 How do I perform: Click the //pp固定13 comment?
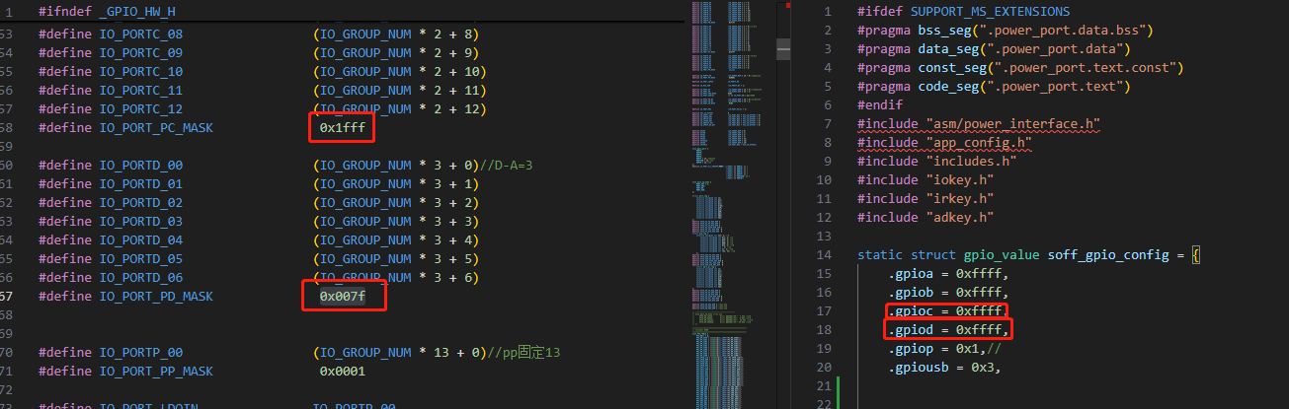(524, 353)
